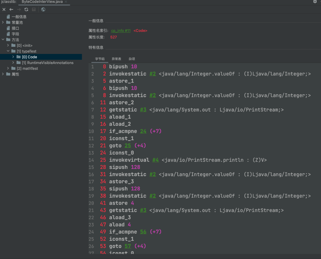Image resolution: width=321 pixels, height=259 pixels.
Task: Collapse the 方法 tree node
Action: 3,39
